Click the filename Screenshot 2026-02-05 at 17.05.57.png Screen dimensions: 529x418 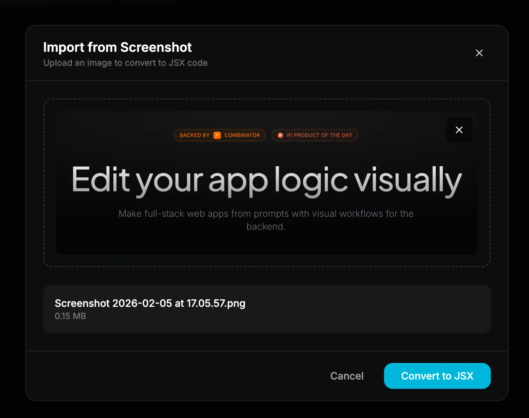pyautogui.click(x=150, y=303)
